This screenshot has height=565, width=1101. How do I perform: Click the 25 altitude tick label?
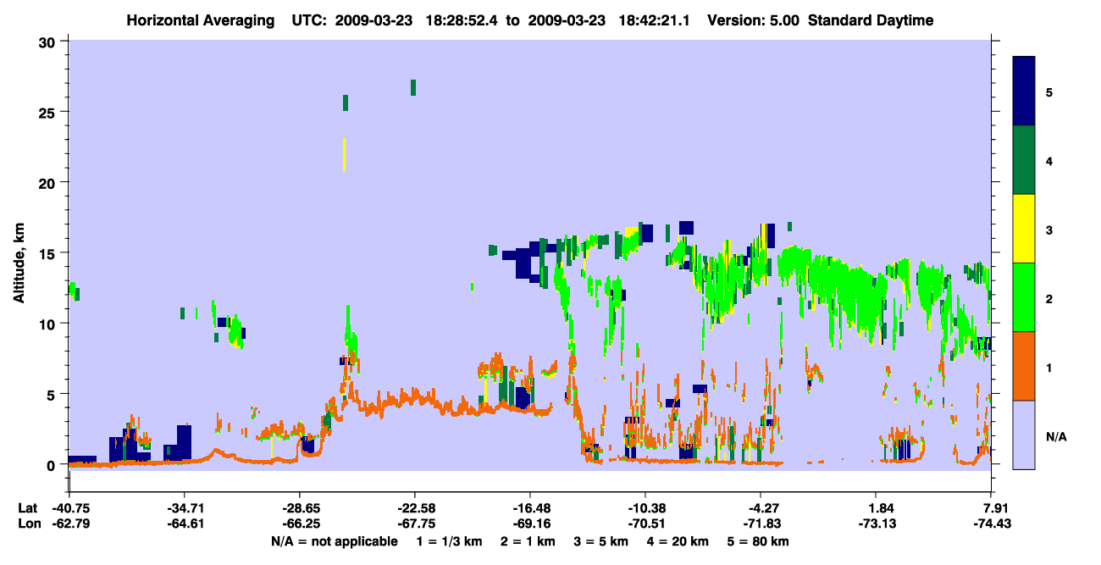(49, 112)
